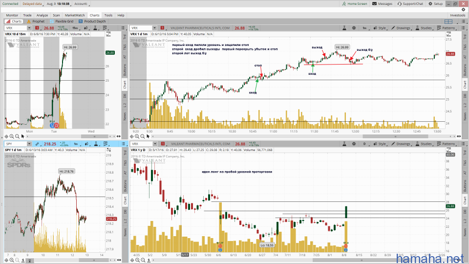Open the MarketWatch tab
The height and width of the screenshot is (264, 469).
pyautogui.click(x=75, y=15)
